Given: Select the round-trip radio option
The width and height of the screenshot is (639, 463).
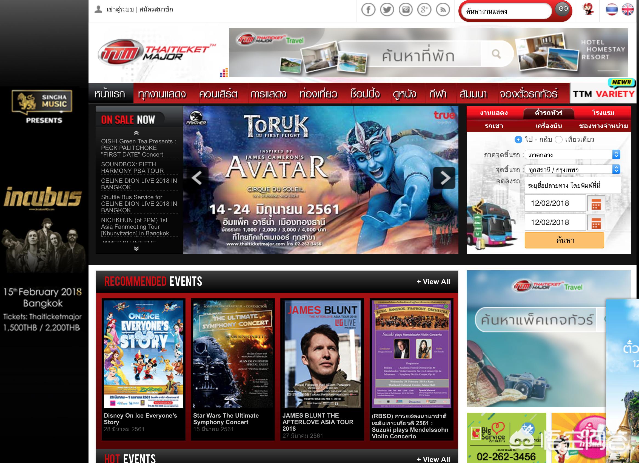Looking at the screenshot, I should click(x=518, y=140).
